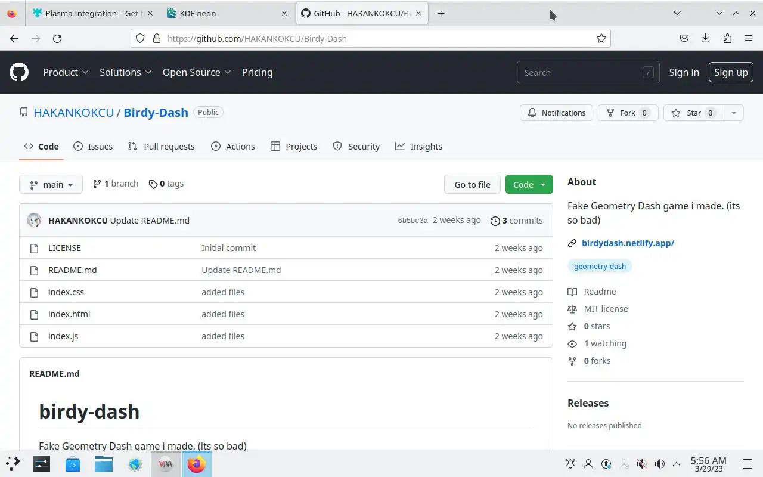Reload the page with the refresh icon
Viewport: 763px width, 477px height.
point(57,38)
